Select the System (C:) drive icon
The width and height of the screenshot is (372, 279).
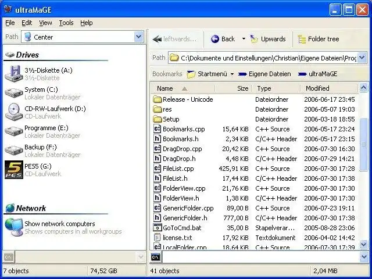click(x=14, y=93)
